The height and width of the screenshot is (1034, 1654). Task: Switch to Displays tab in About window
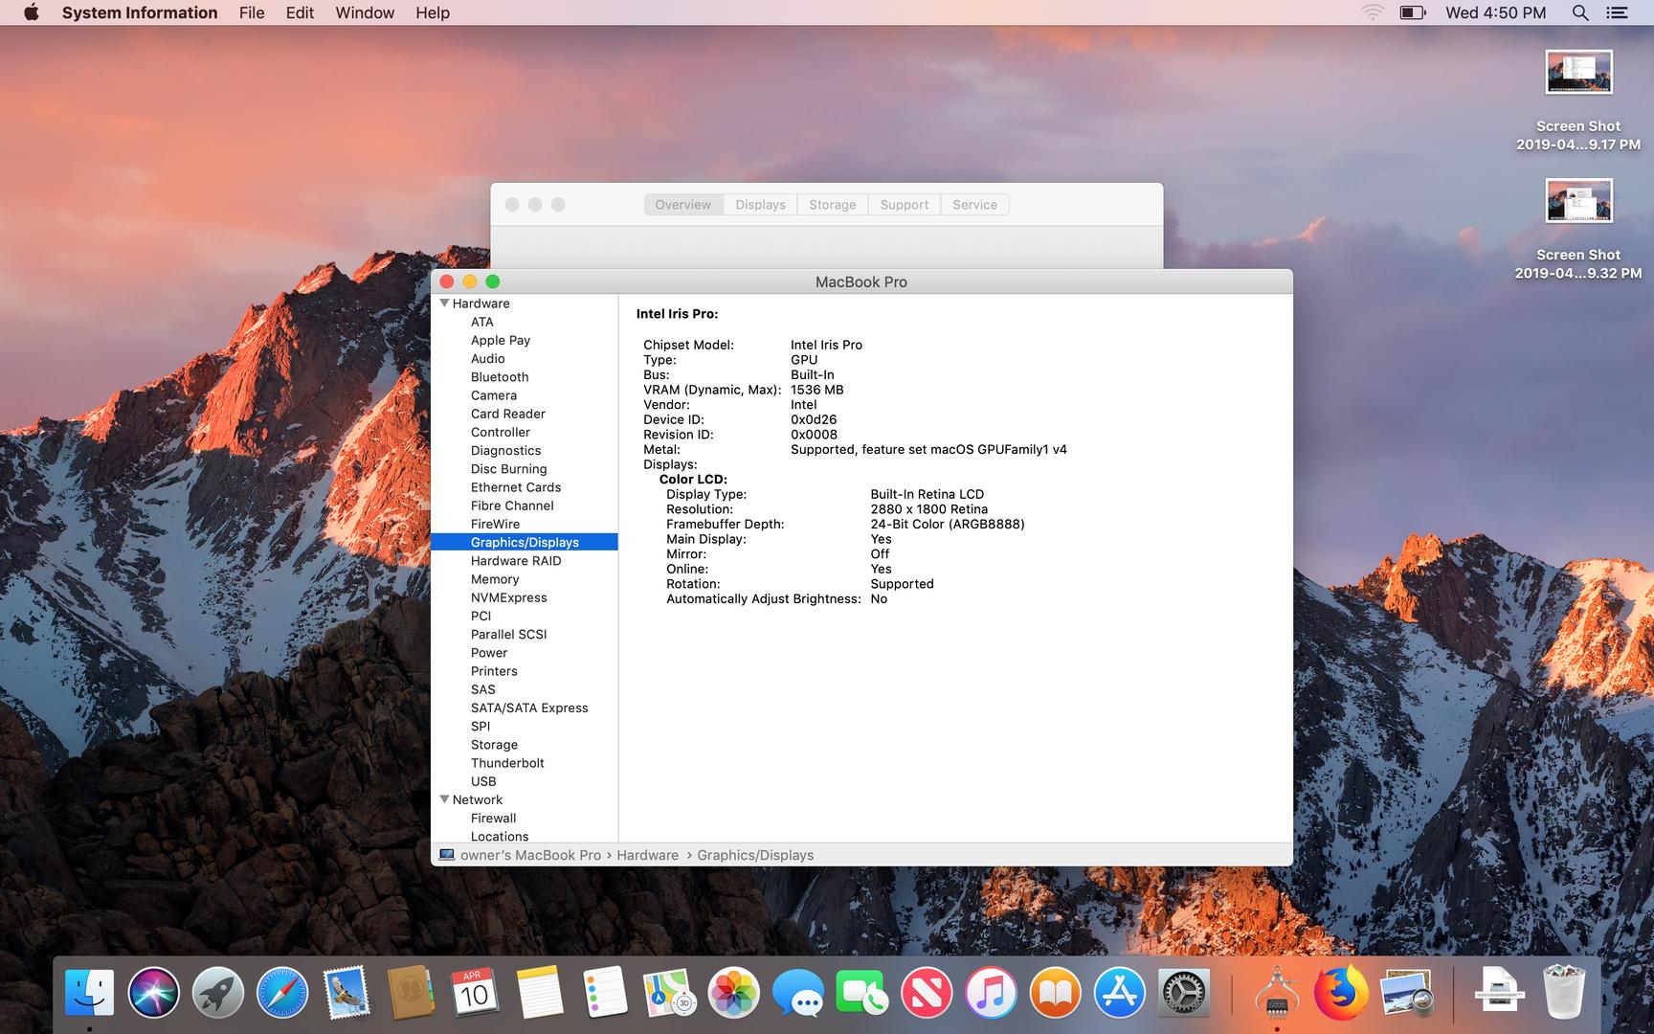pyautogui.click(x=760, y=205)
